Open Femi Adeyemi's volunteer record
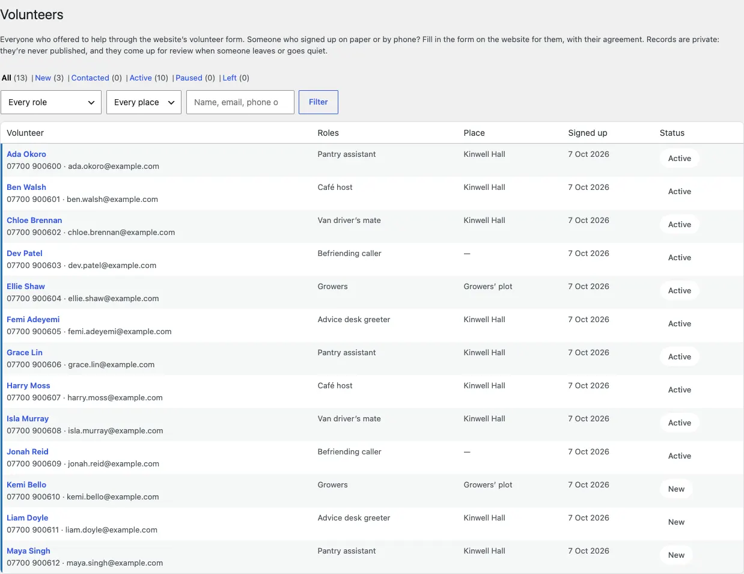The image size is (744, 574). pos(33,319)
